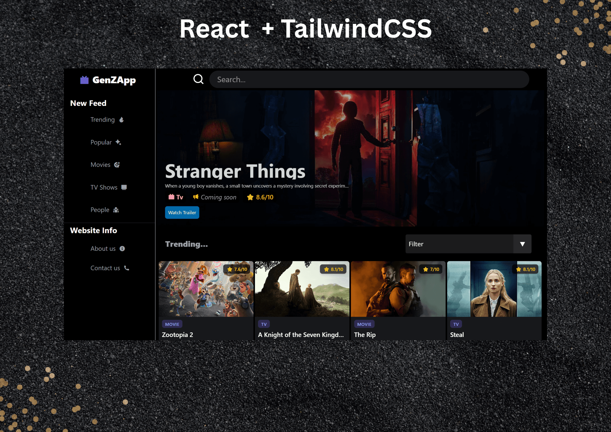Click the sparkle icon beside Popular
The image size is (611, 432).
tap(118, 142)
